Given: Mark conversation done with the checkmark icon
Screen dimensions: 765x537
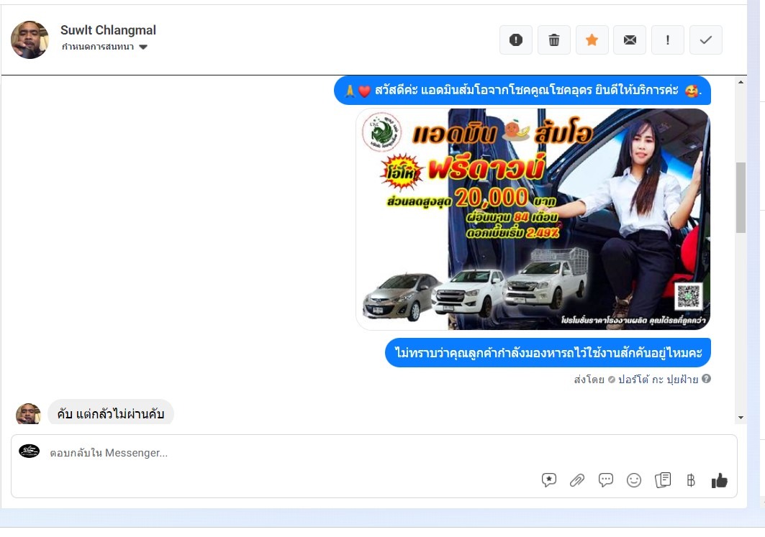Looking at the screenshot, I should [x=706, y=40].
